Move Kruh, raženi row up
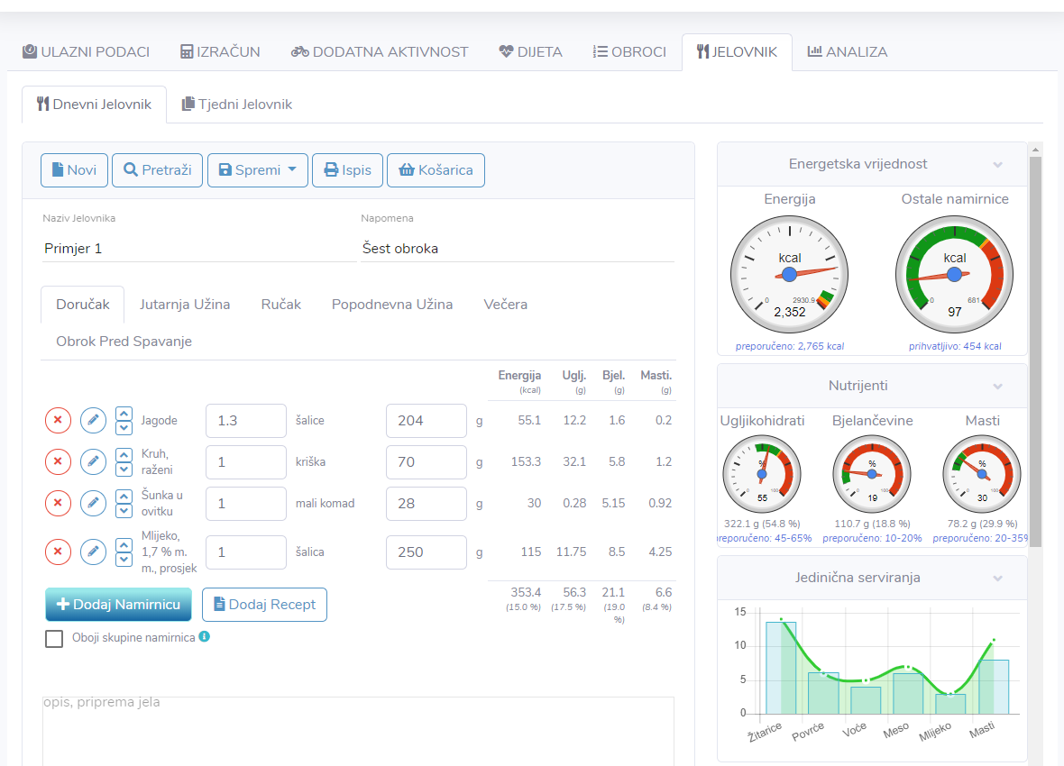This screenshot has width=1064, height=766. pos(124,454)
